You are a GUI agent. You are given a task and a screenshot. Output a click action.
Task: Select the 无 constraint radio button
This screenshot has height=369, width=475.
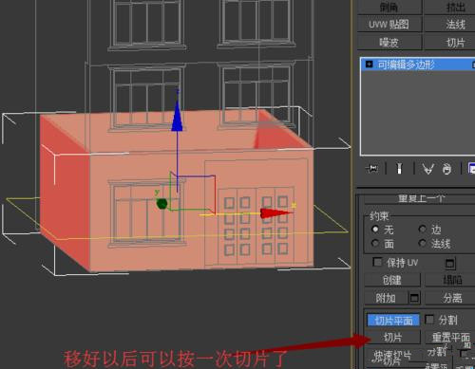(375, 229)
